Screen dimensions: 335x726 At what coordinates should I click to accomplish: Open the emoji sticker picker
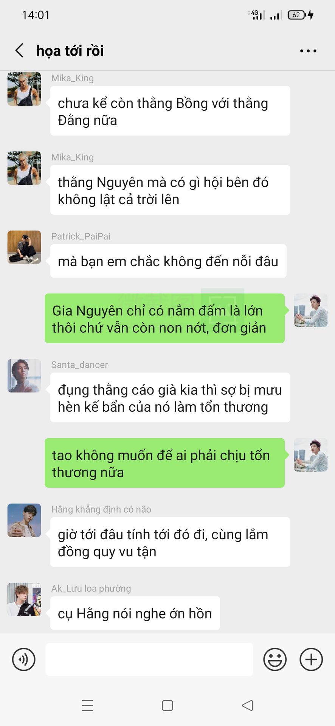click(275, 659)
